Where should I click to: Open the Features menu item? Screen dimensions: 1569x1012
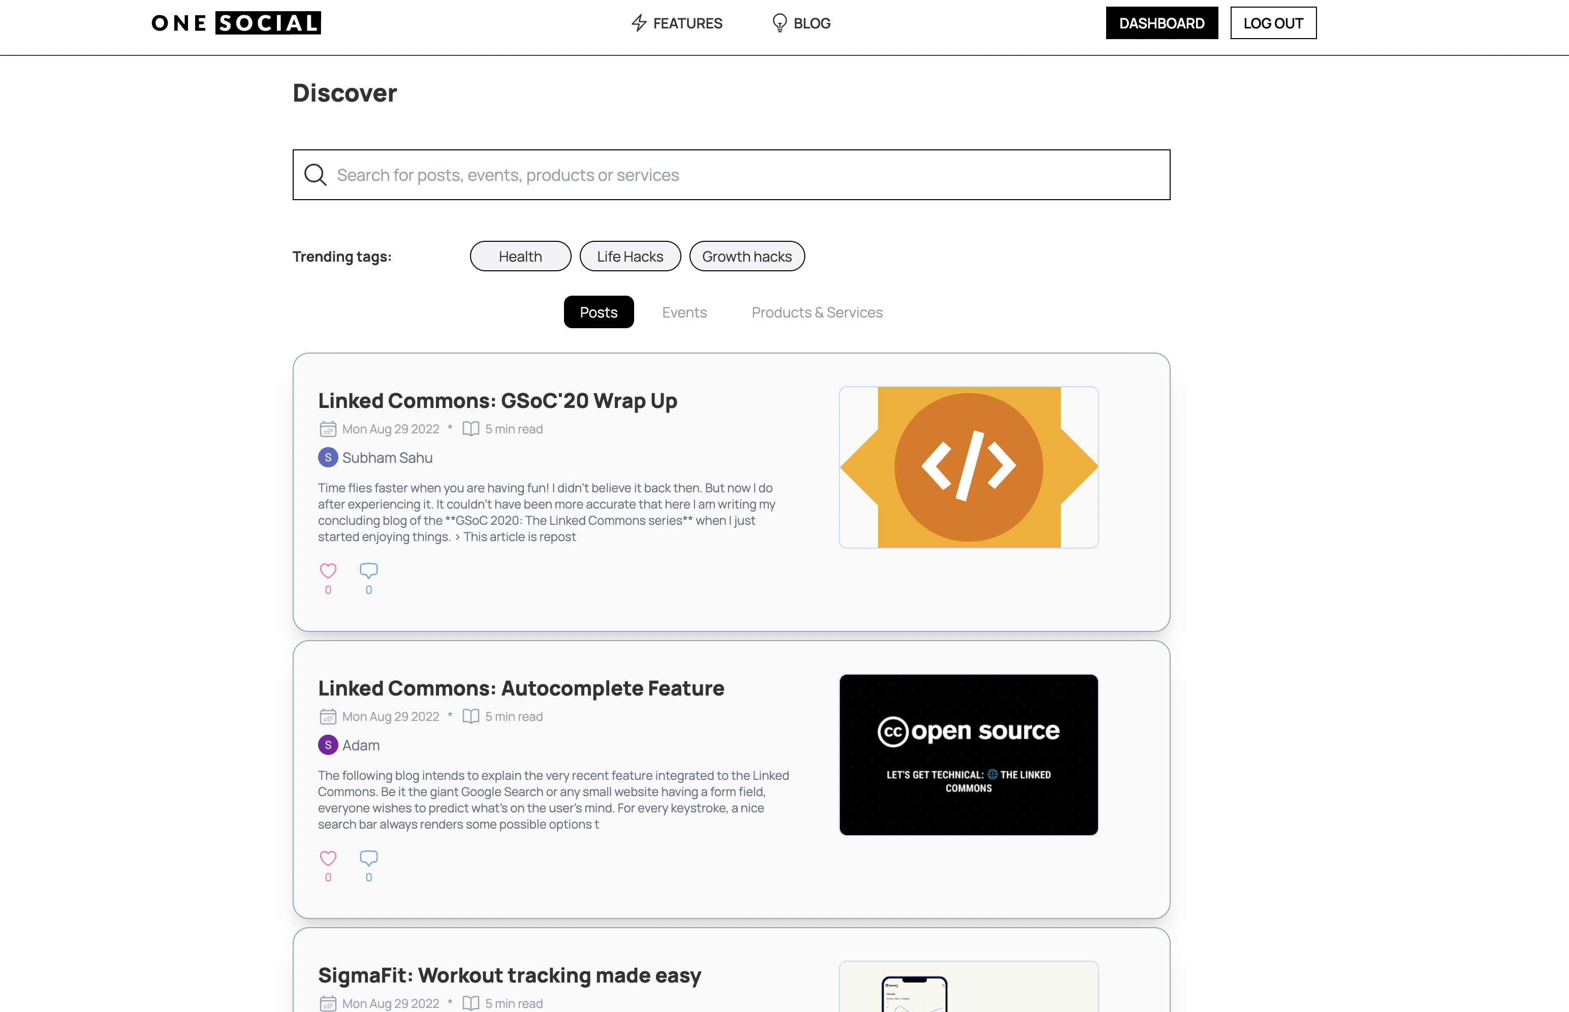(677, 23)
